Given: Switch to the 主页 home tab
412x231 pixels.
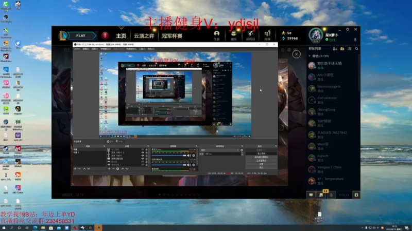Looking at the screenshot, I should [121, 36].
